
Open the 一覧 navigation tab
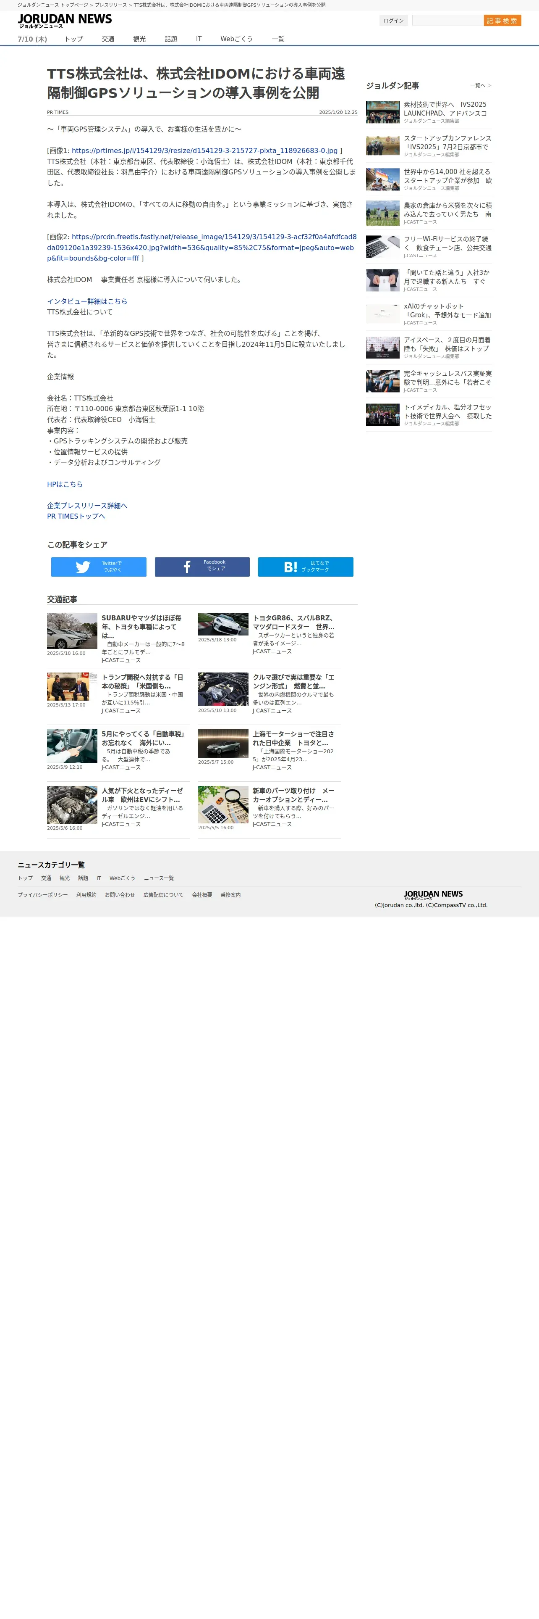[278, 39]
